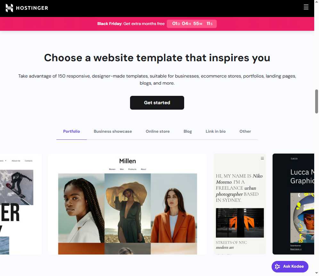The height and width of the screenshot is (276, 319).
Task: Open the Ask Kodee chat button
Action: tap(290, 266)
